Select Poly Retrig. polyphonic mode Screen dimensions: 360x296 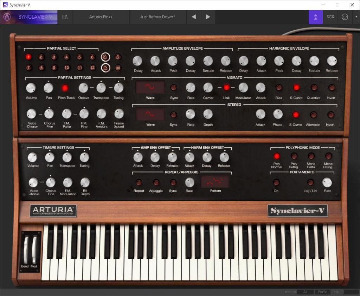tap(294, 156)
